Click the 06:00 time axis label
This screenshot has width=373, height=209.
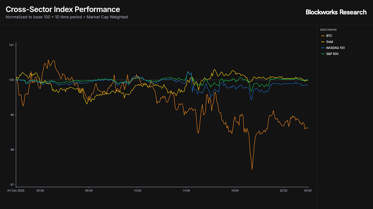[89, 190]
